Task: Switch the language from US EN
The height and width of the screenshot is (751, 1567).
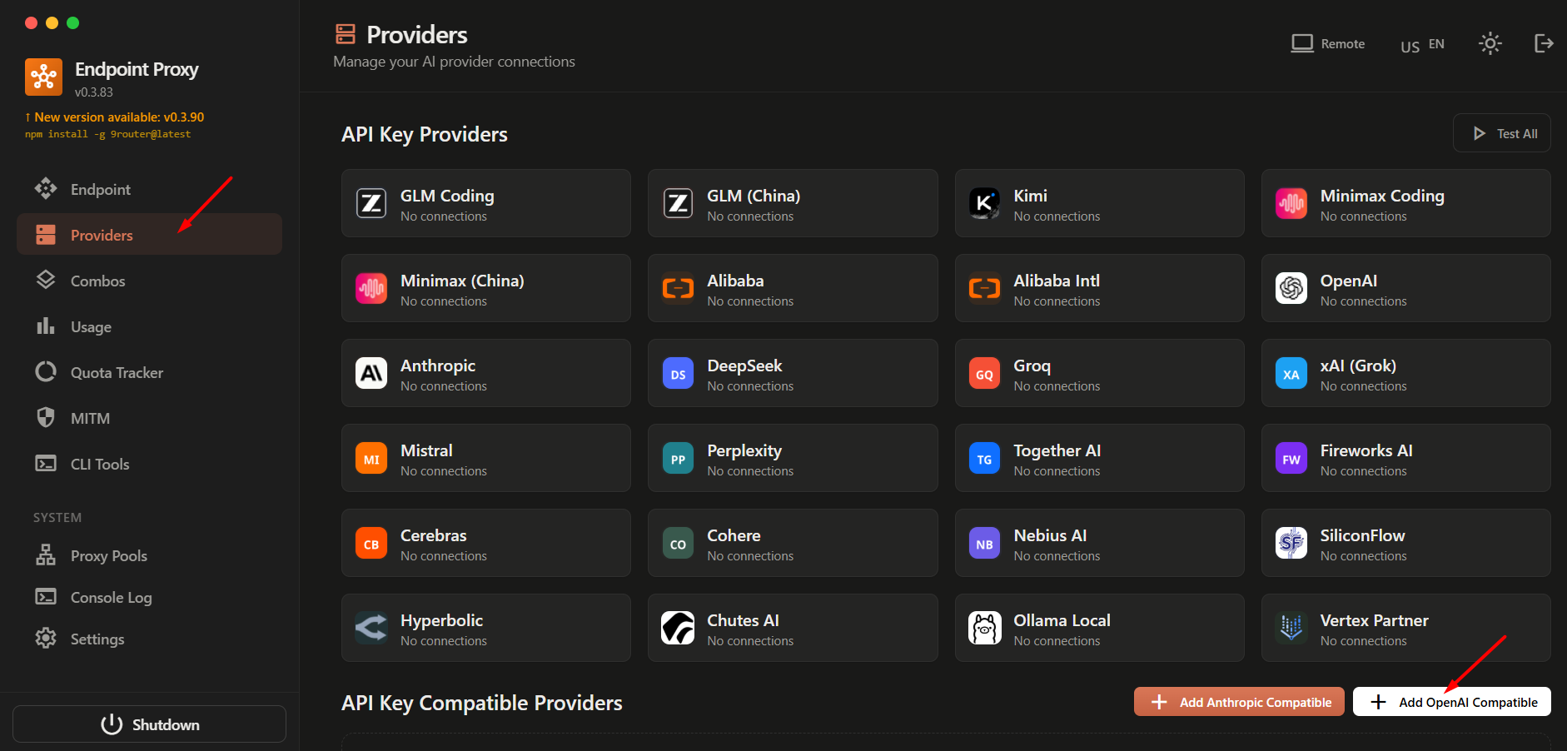Action: point(1420,45)
